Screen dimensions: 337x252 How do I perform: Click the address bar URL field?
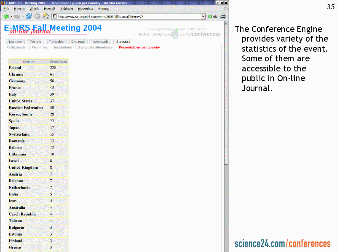pos(126,16)
